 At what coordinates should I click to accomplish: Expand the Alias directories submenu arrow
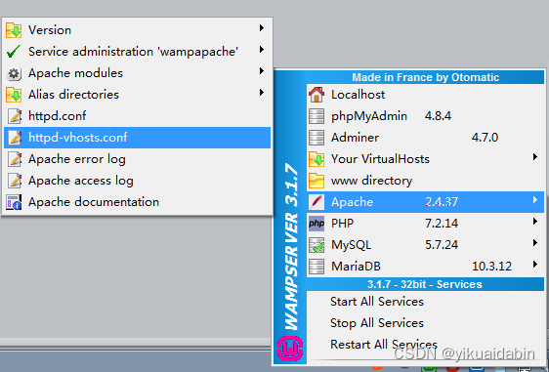(262, 93)
